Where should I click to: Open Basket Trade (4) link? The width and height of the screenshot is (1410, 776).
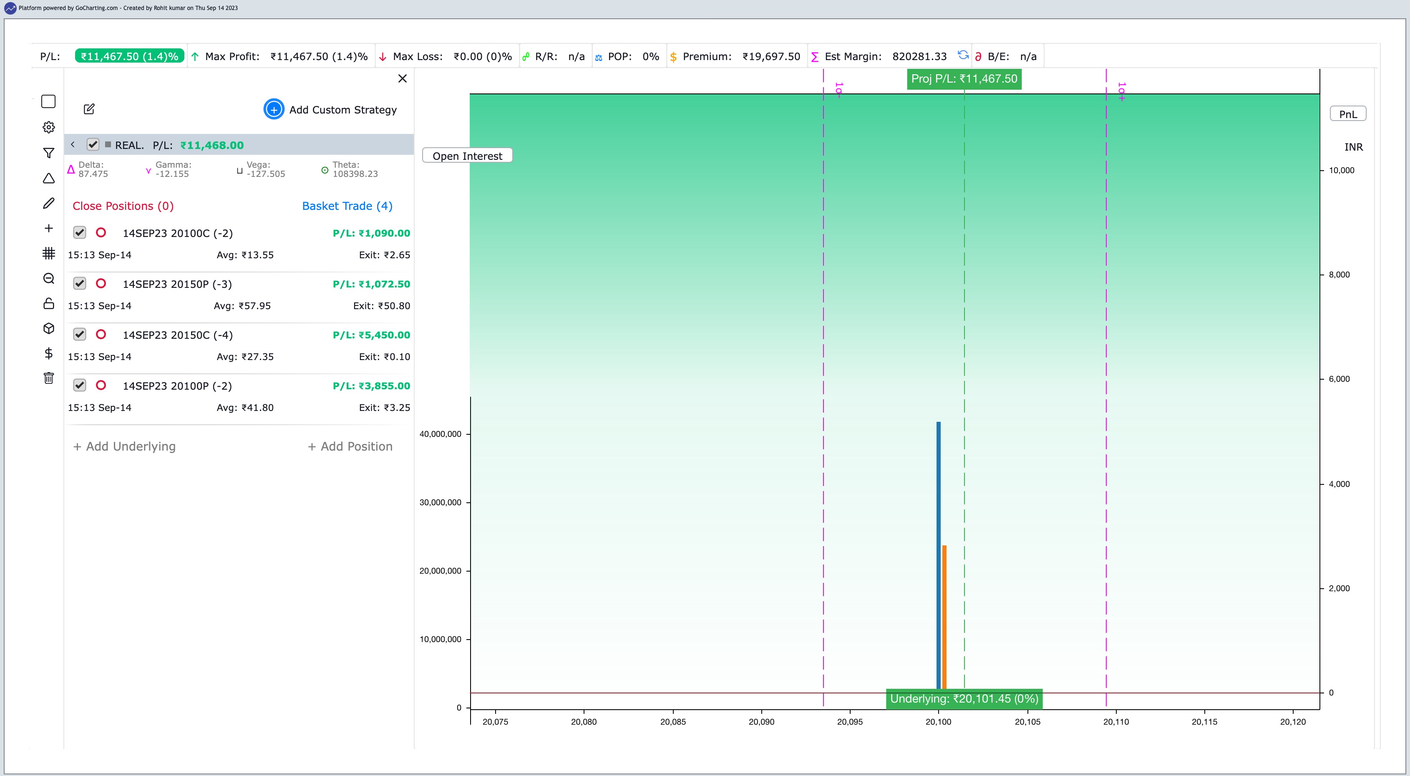[347, 206]
